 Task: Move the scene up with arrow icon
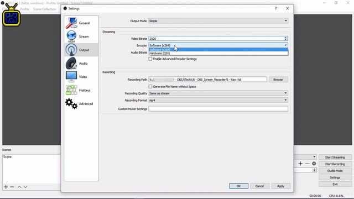pos(19,187)
